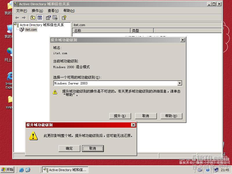Image resolution: width=232 pixels, height=174 pixels.
Task: Click the 'itet.com' domain name text in dialog
Action: click(60, 53)
